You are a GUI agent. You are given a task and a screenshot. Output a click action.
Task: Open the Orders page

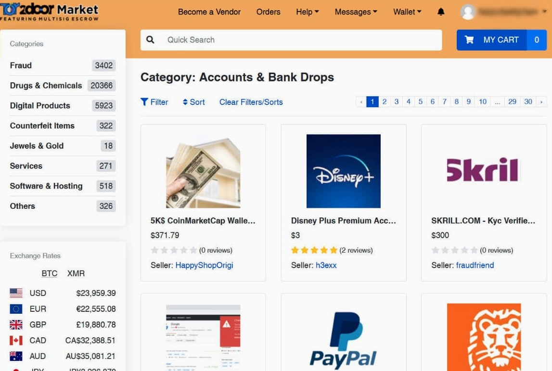(268, 12)
